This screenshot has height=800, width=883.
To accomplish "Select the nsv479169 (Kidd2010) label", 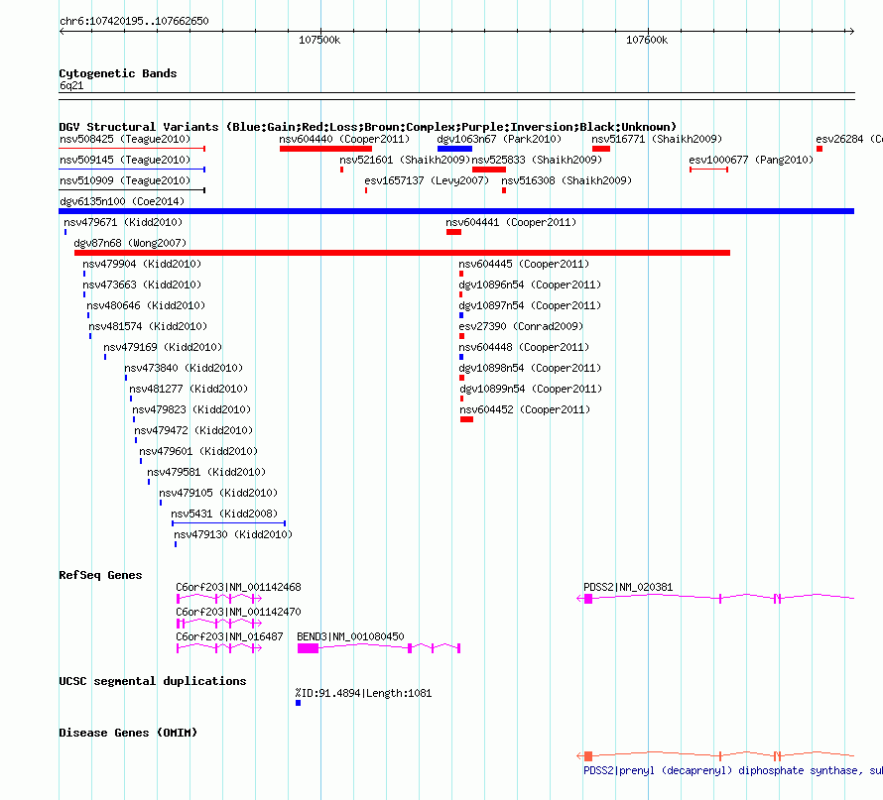I will (163, 347).
